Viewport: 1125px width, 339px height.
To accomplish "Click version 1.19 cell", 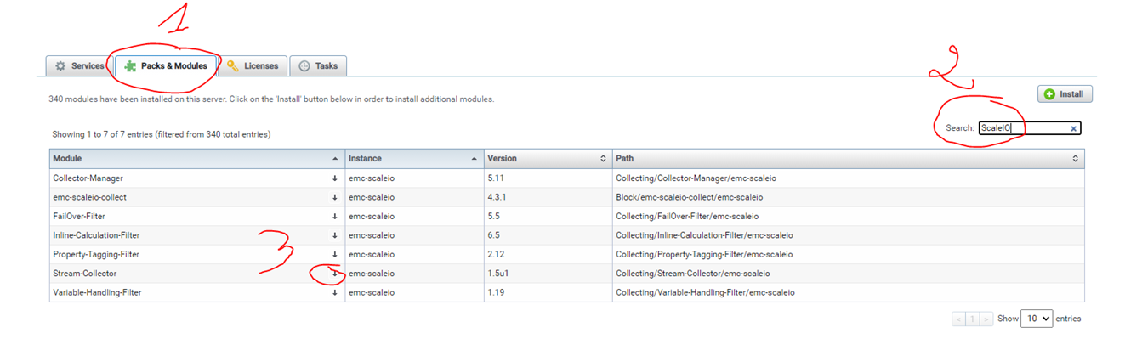I will pos(548,292).
